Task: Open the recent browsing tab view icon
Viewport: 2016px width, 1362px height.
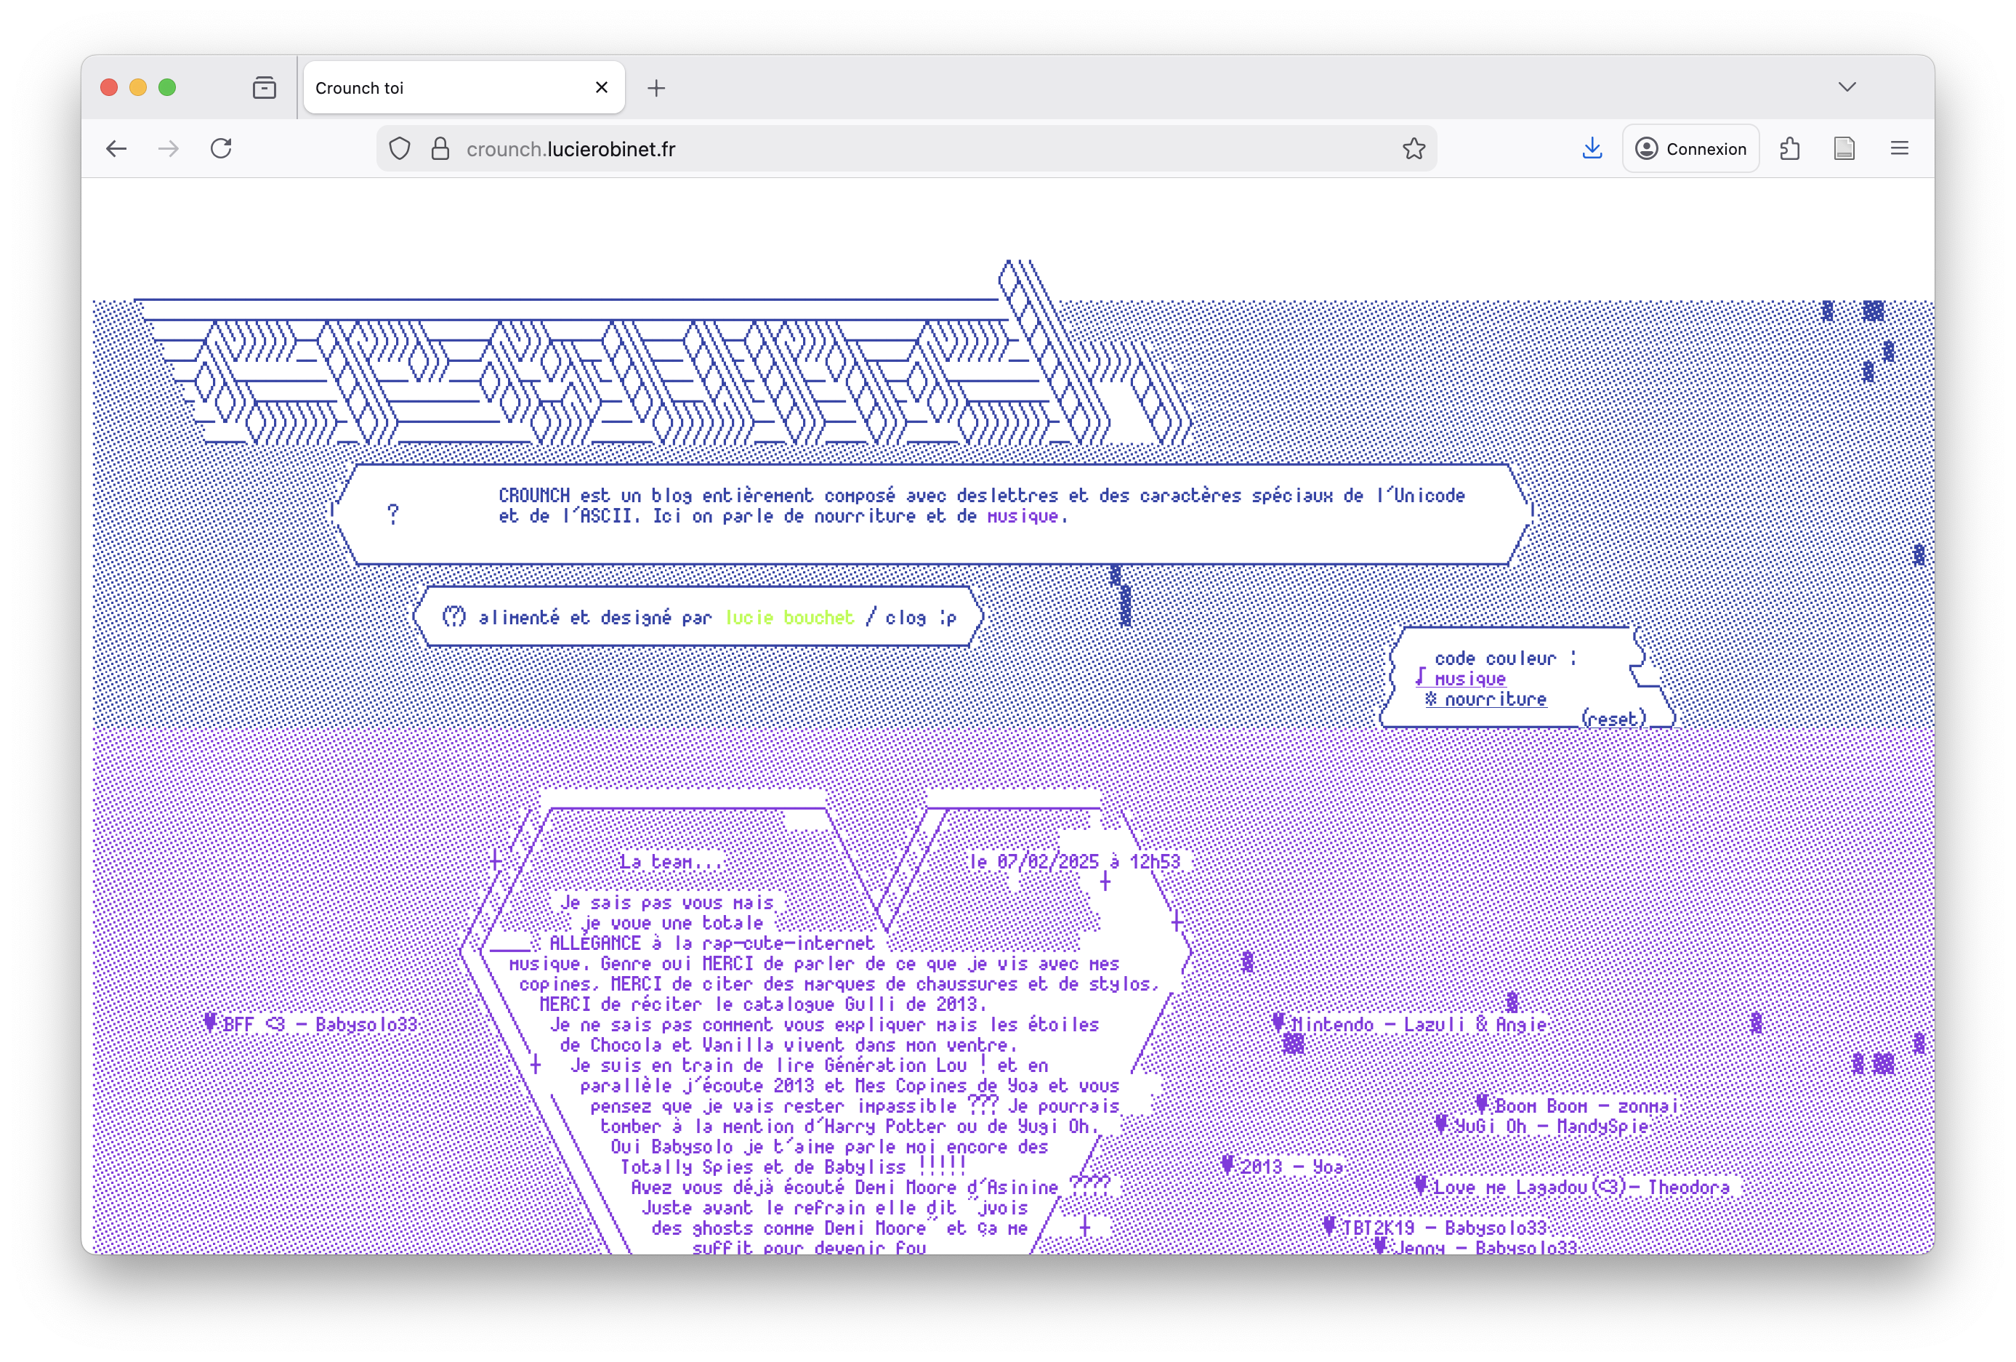Action: coord(265,88)
